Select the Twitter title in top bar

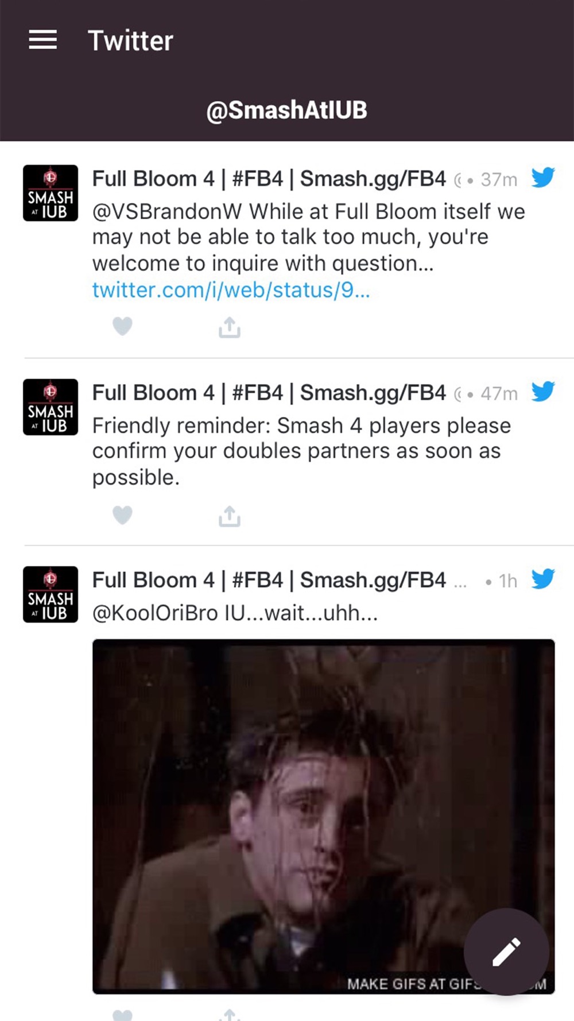coord(130,40)
